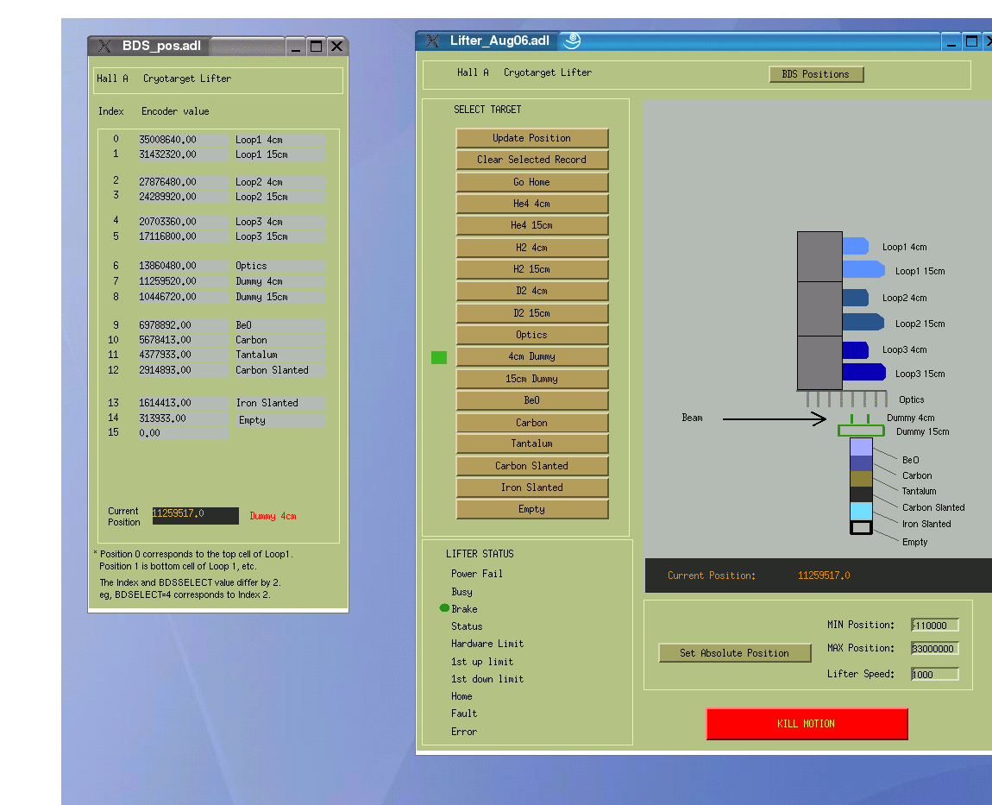
Task: Click the Update Position button
Action: [x=532, y=138]
